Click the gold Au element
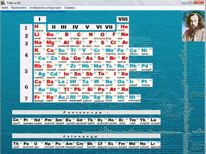Viewport: 206px width, 154px height. tap(40, 90)
